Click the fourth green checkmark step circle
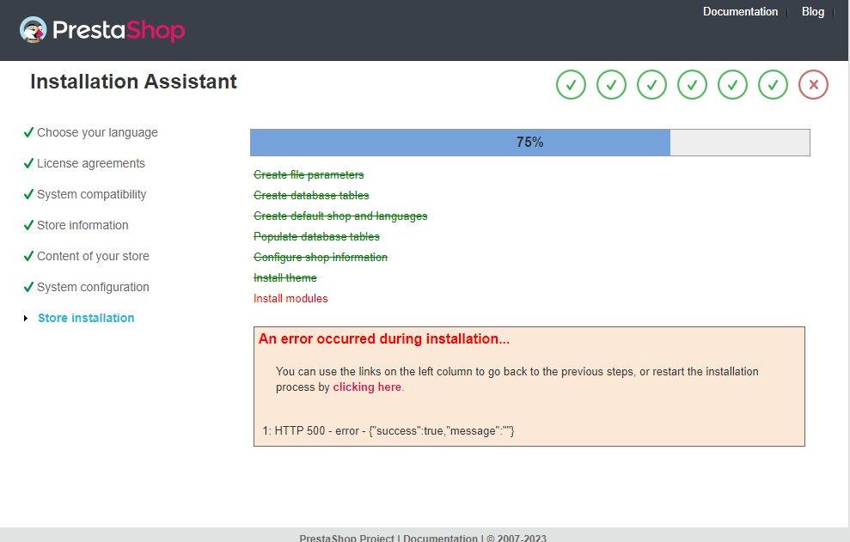Image resolution: width=850 pixels, height=542 pixels. point(692,84)
